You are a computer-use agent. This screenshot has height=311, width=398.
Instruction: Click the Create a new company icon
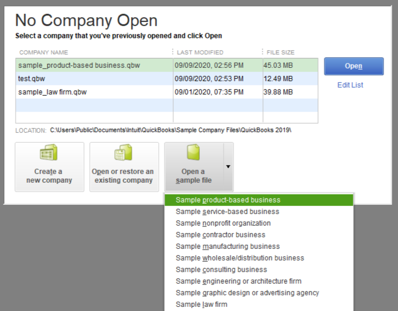coord(49,153)
